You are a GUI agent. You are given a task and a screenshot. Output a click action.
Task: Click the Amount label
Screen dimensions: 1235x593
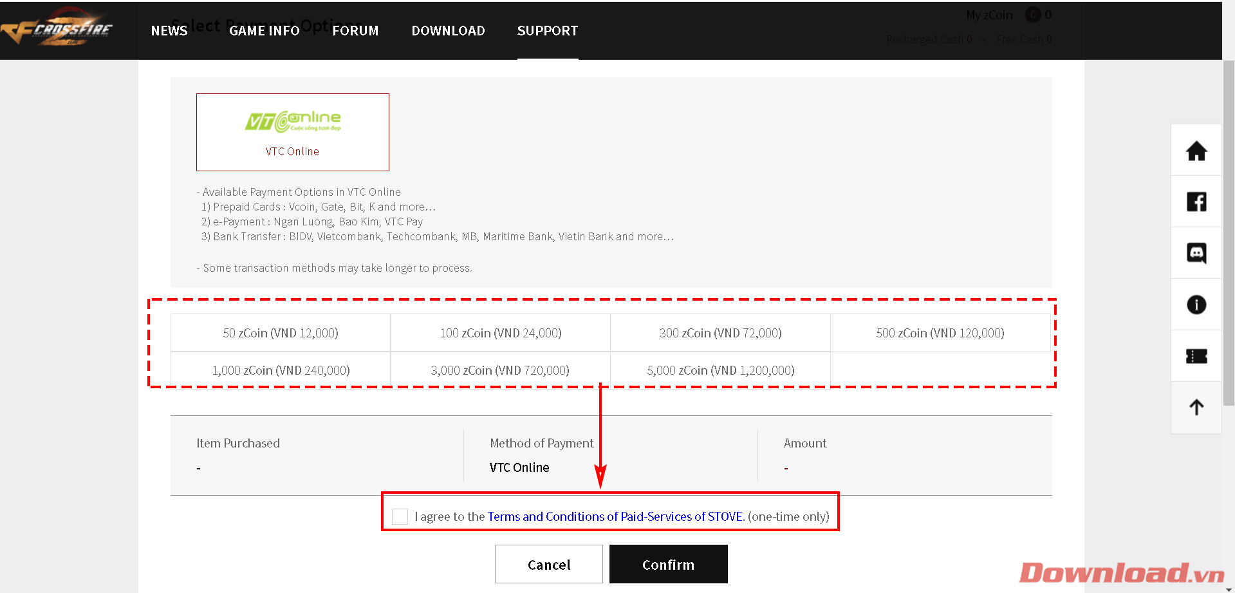click(805, 443)
